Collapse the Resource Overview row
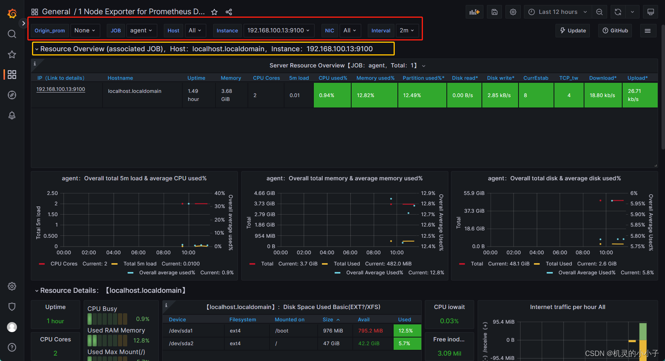Screen dimensions: 665x361 pyautogui.click(x=204, y=49)
